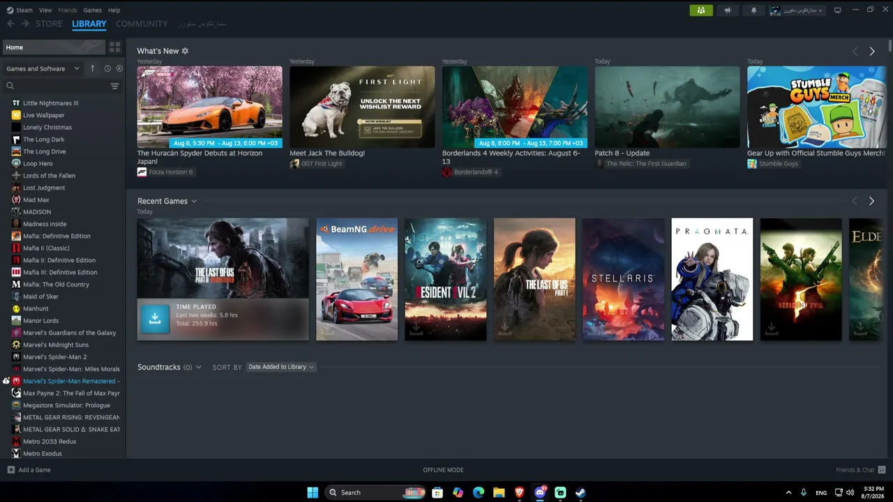The width and height of the screenshot is (893, 502).
Task: Select the LIBRARY tab
Action: (x=89, y=24)
